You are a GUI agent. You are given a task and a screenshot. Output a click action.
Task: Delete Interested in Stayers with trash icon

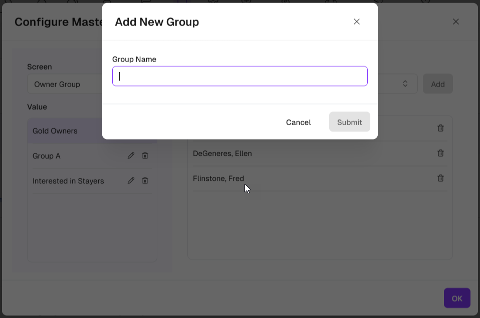(145, 181)
